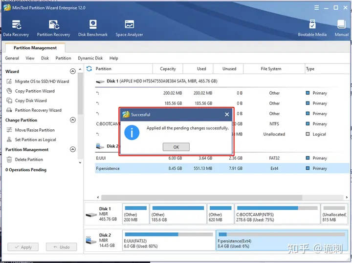Select the F:persistence(Ext4) block in disk map
The width and height of the screenshot is (352, 263).
click(x=282, y=241)
